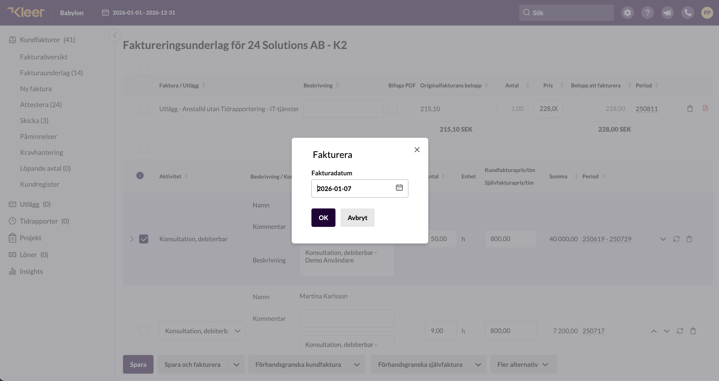This screenshot has height=381, width=719.
Task: Expand Förhandsgranska självfaktura options arrow
Action: [x=478, y=365]
